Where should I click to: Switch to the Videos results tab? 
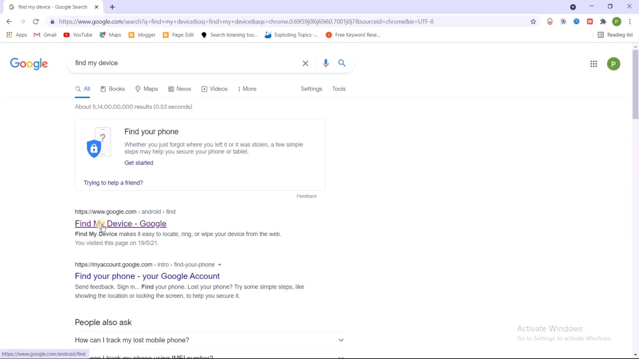[215, 89]
